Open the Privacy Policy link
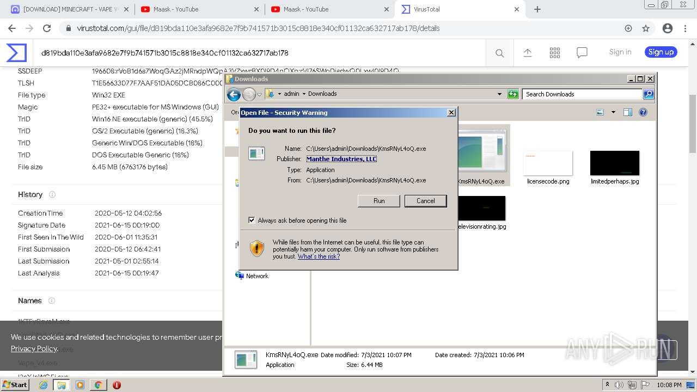The image size is (697, 392). 34,348
